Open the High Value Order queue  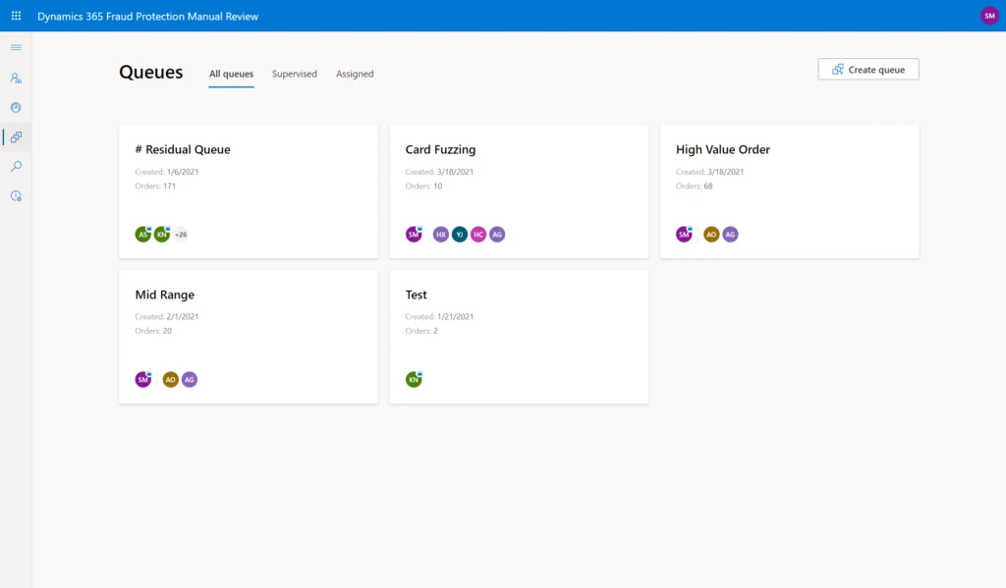(x=723, y=150)
